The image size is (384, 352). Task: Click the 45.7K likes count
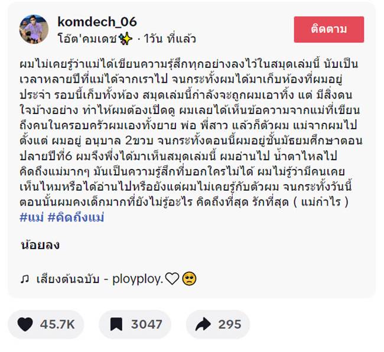coord(57,324)
